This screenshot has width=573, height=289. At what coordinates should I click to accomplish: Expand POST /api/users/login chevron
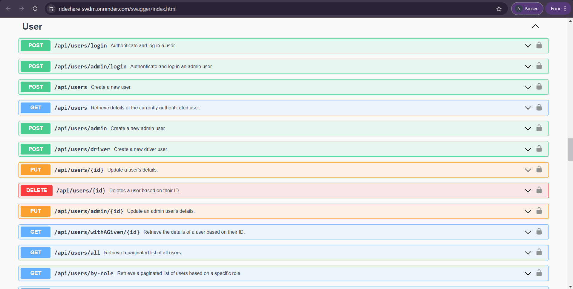point(528,46)
